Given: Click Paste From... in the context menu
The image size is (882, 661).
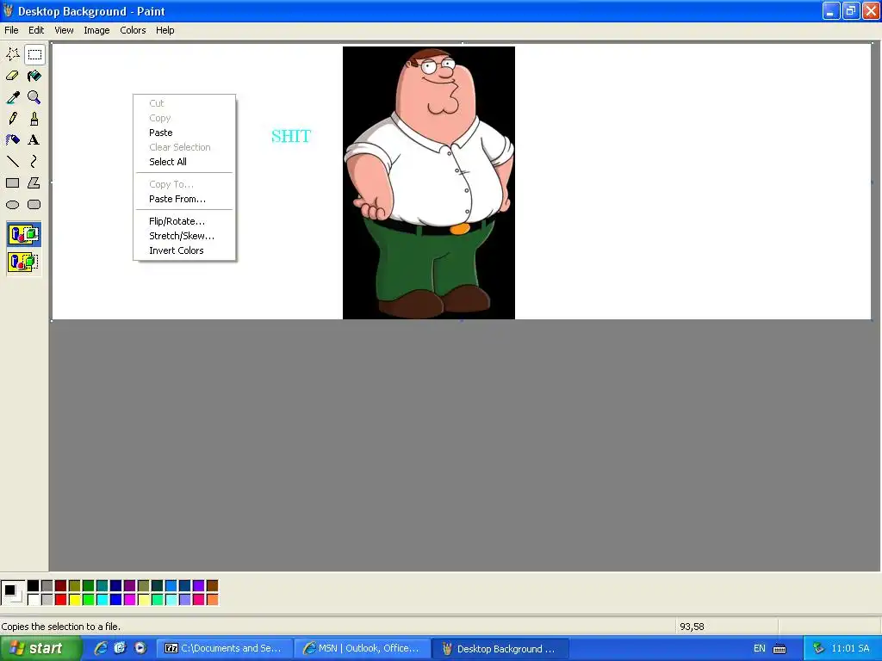Looking at the screenshot, I should click(x=184, y=199).
